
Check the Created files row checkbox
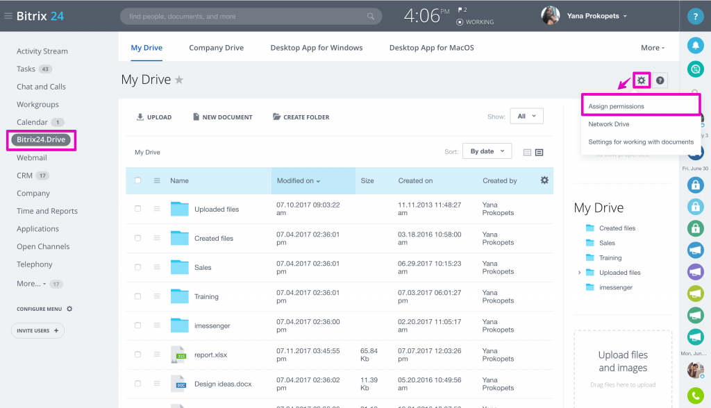click(x=138, y=238)
